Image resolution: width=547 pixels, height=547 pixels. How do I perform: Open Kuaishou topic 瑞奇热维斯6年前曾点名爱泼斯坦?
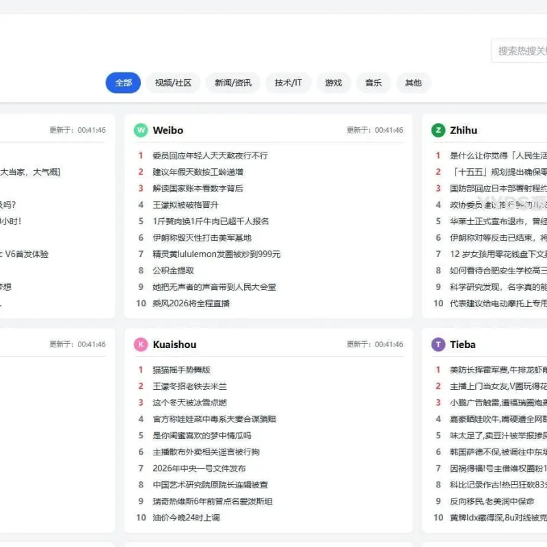click(213, 501)
